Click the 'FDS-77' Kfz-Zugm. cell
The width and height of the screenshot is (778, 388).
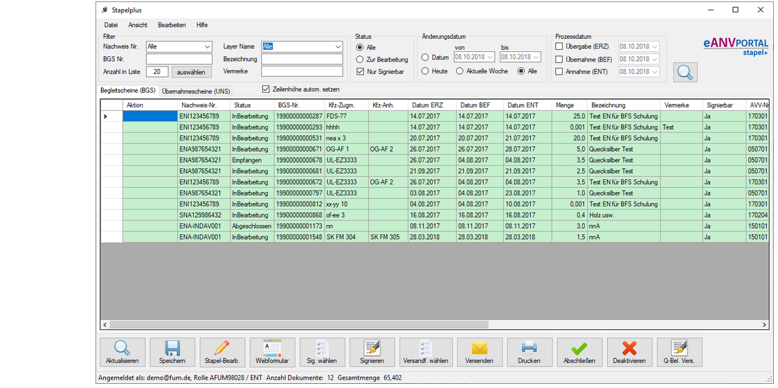tap(346, 116)
